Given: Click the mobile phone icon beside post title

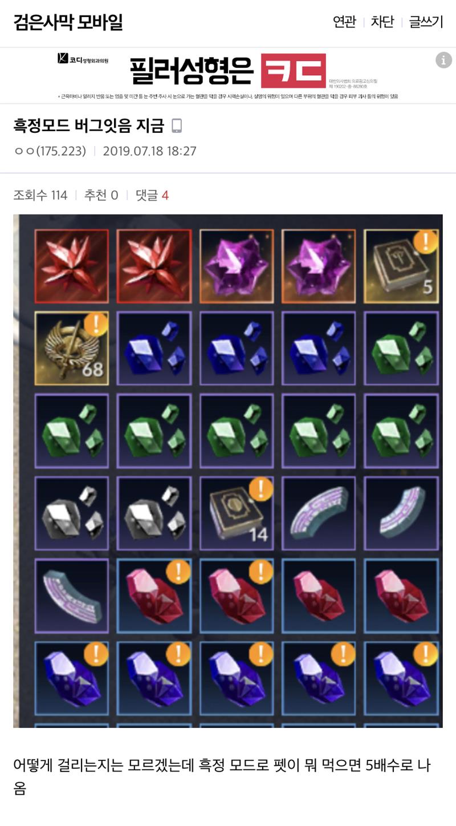Looking at the screenshot, I should coord(177,125).
